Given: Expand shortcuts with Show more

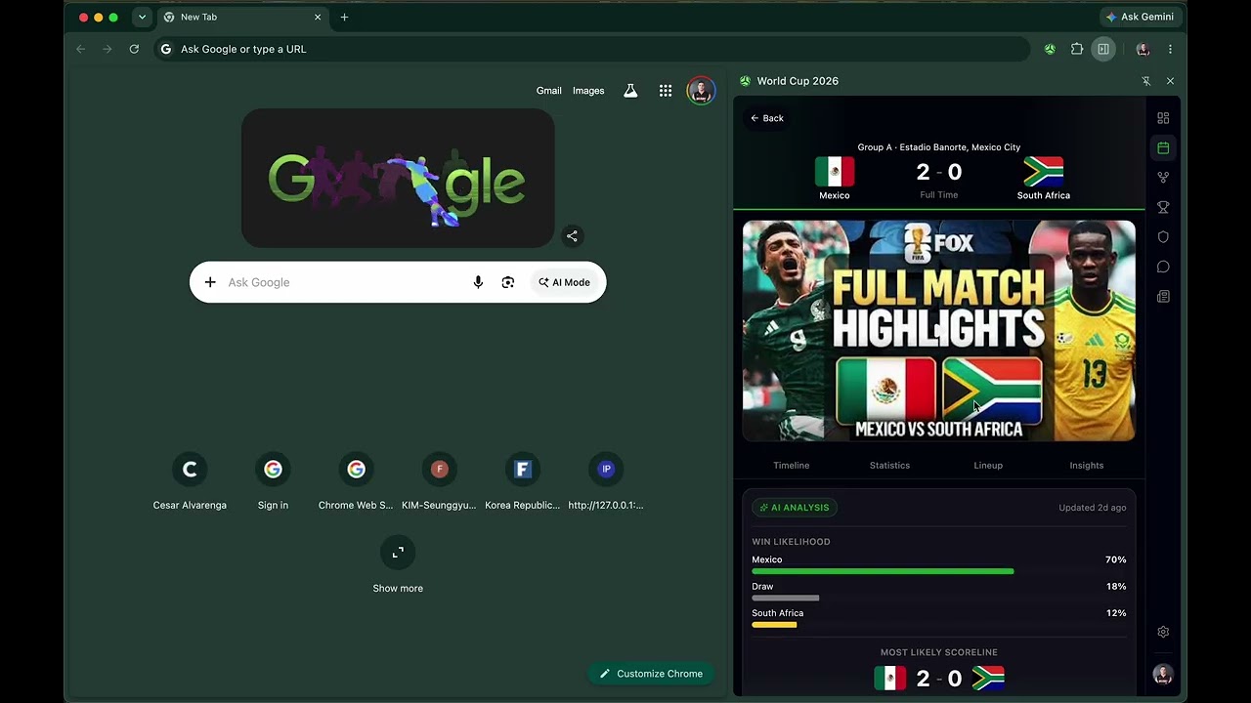Looking at the screenshot, I should [x=398, y=566].
